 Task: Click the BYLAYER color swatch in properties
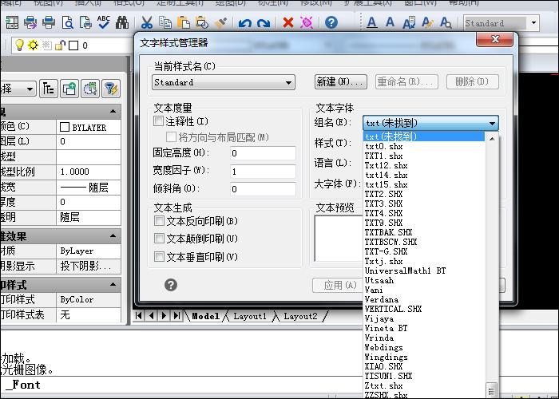click(65, 127)
